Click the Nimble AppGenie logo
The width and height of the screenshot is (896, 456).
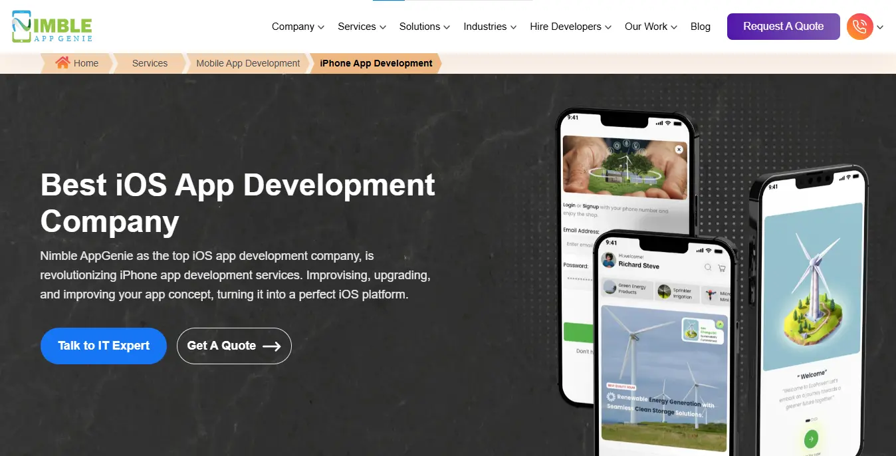point(50,27)
